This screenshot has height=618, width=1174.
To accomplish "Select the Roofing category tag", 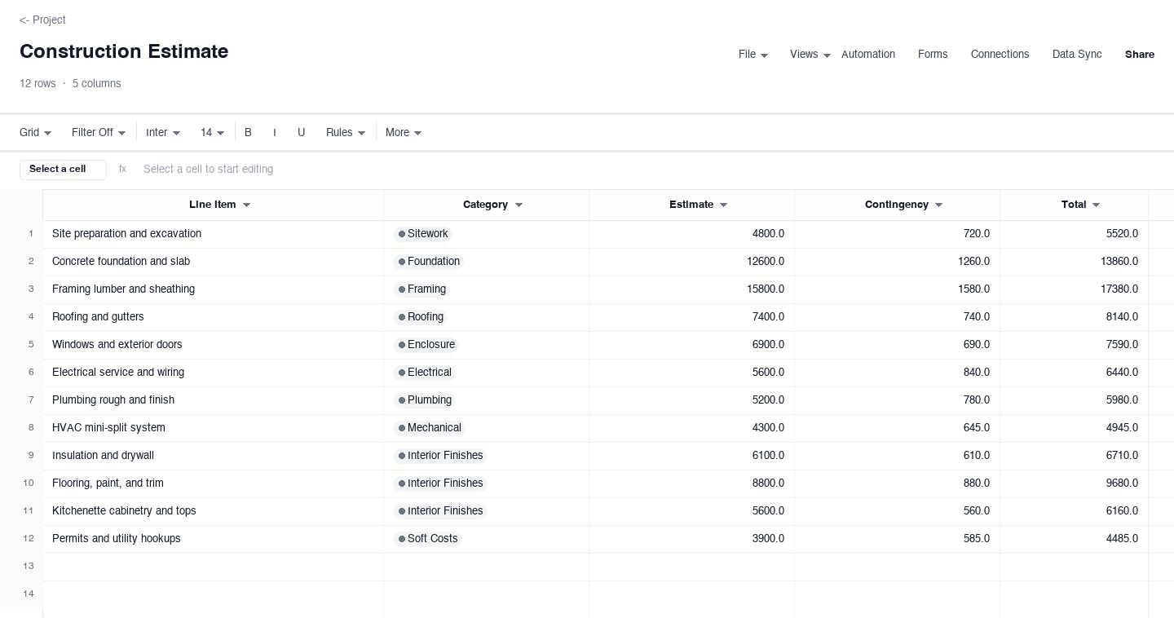I will pyautogui.click(x=421, y=317).
